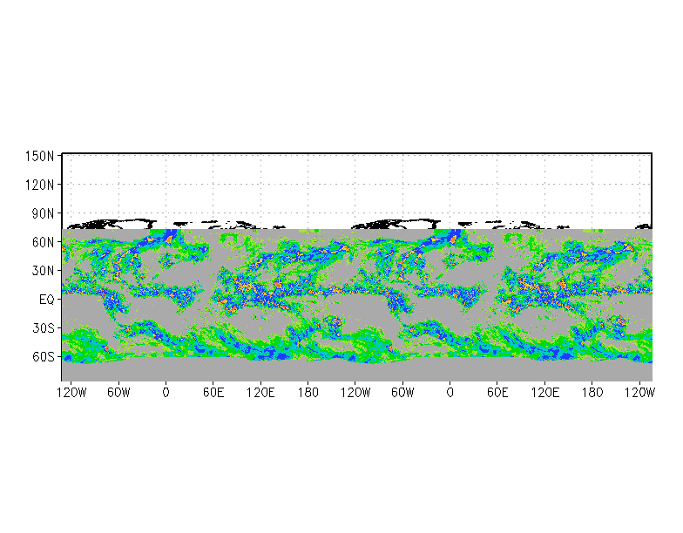Image resolution: width=683 pixels, height=533 pixels.
Task: Click the 30N latitude axis label
Action: pyautogui.click(x=44, y=270)
